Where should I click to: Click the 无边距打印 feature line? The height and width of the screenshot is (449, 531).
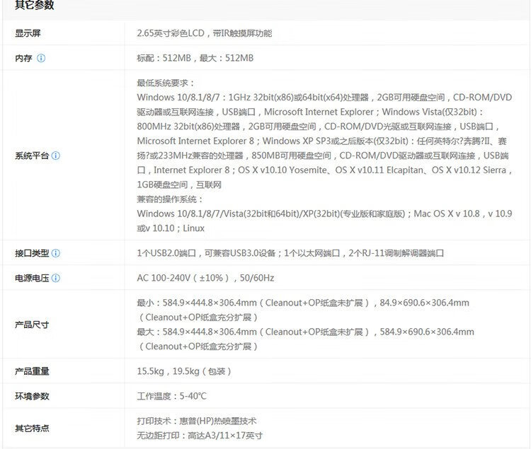tap(200, 435)
